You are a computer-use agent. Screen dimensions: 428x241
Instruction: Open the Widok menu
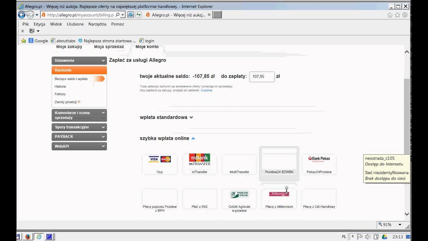pos(56,24)
